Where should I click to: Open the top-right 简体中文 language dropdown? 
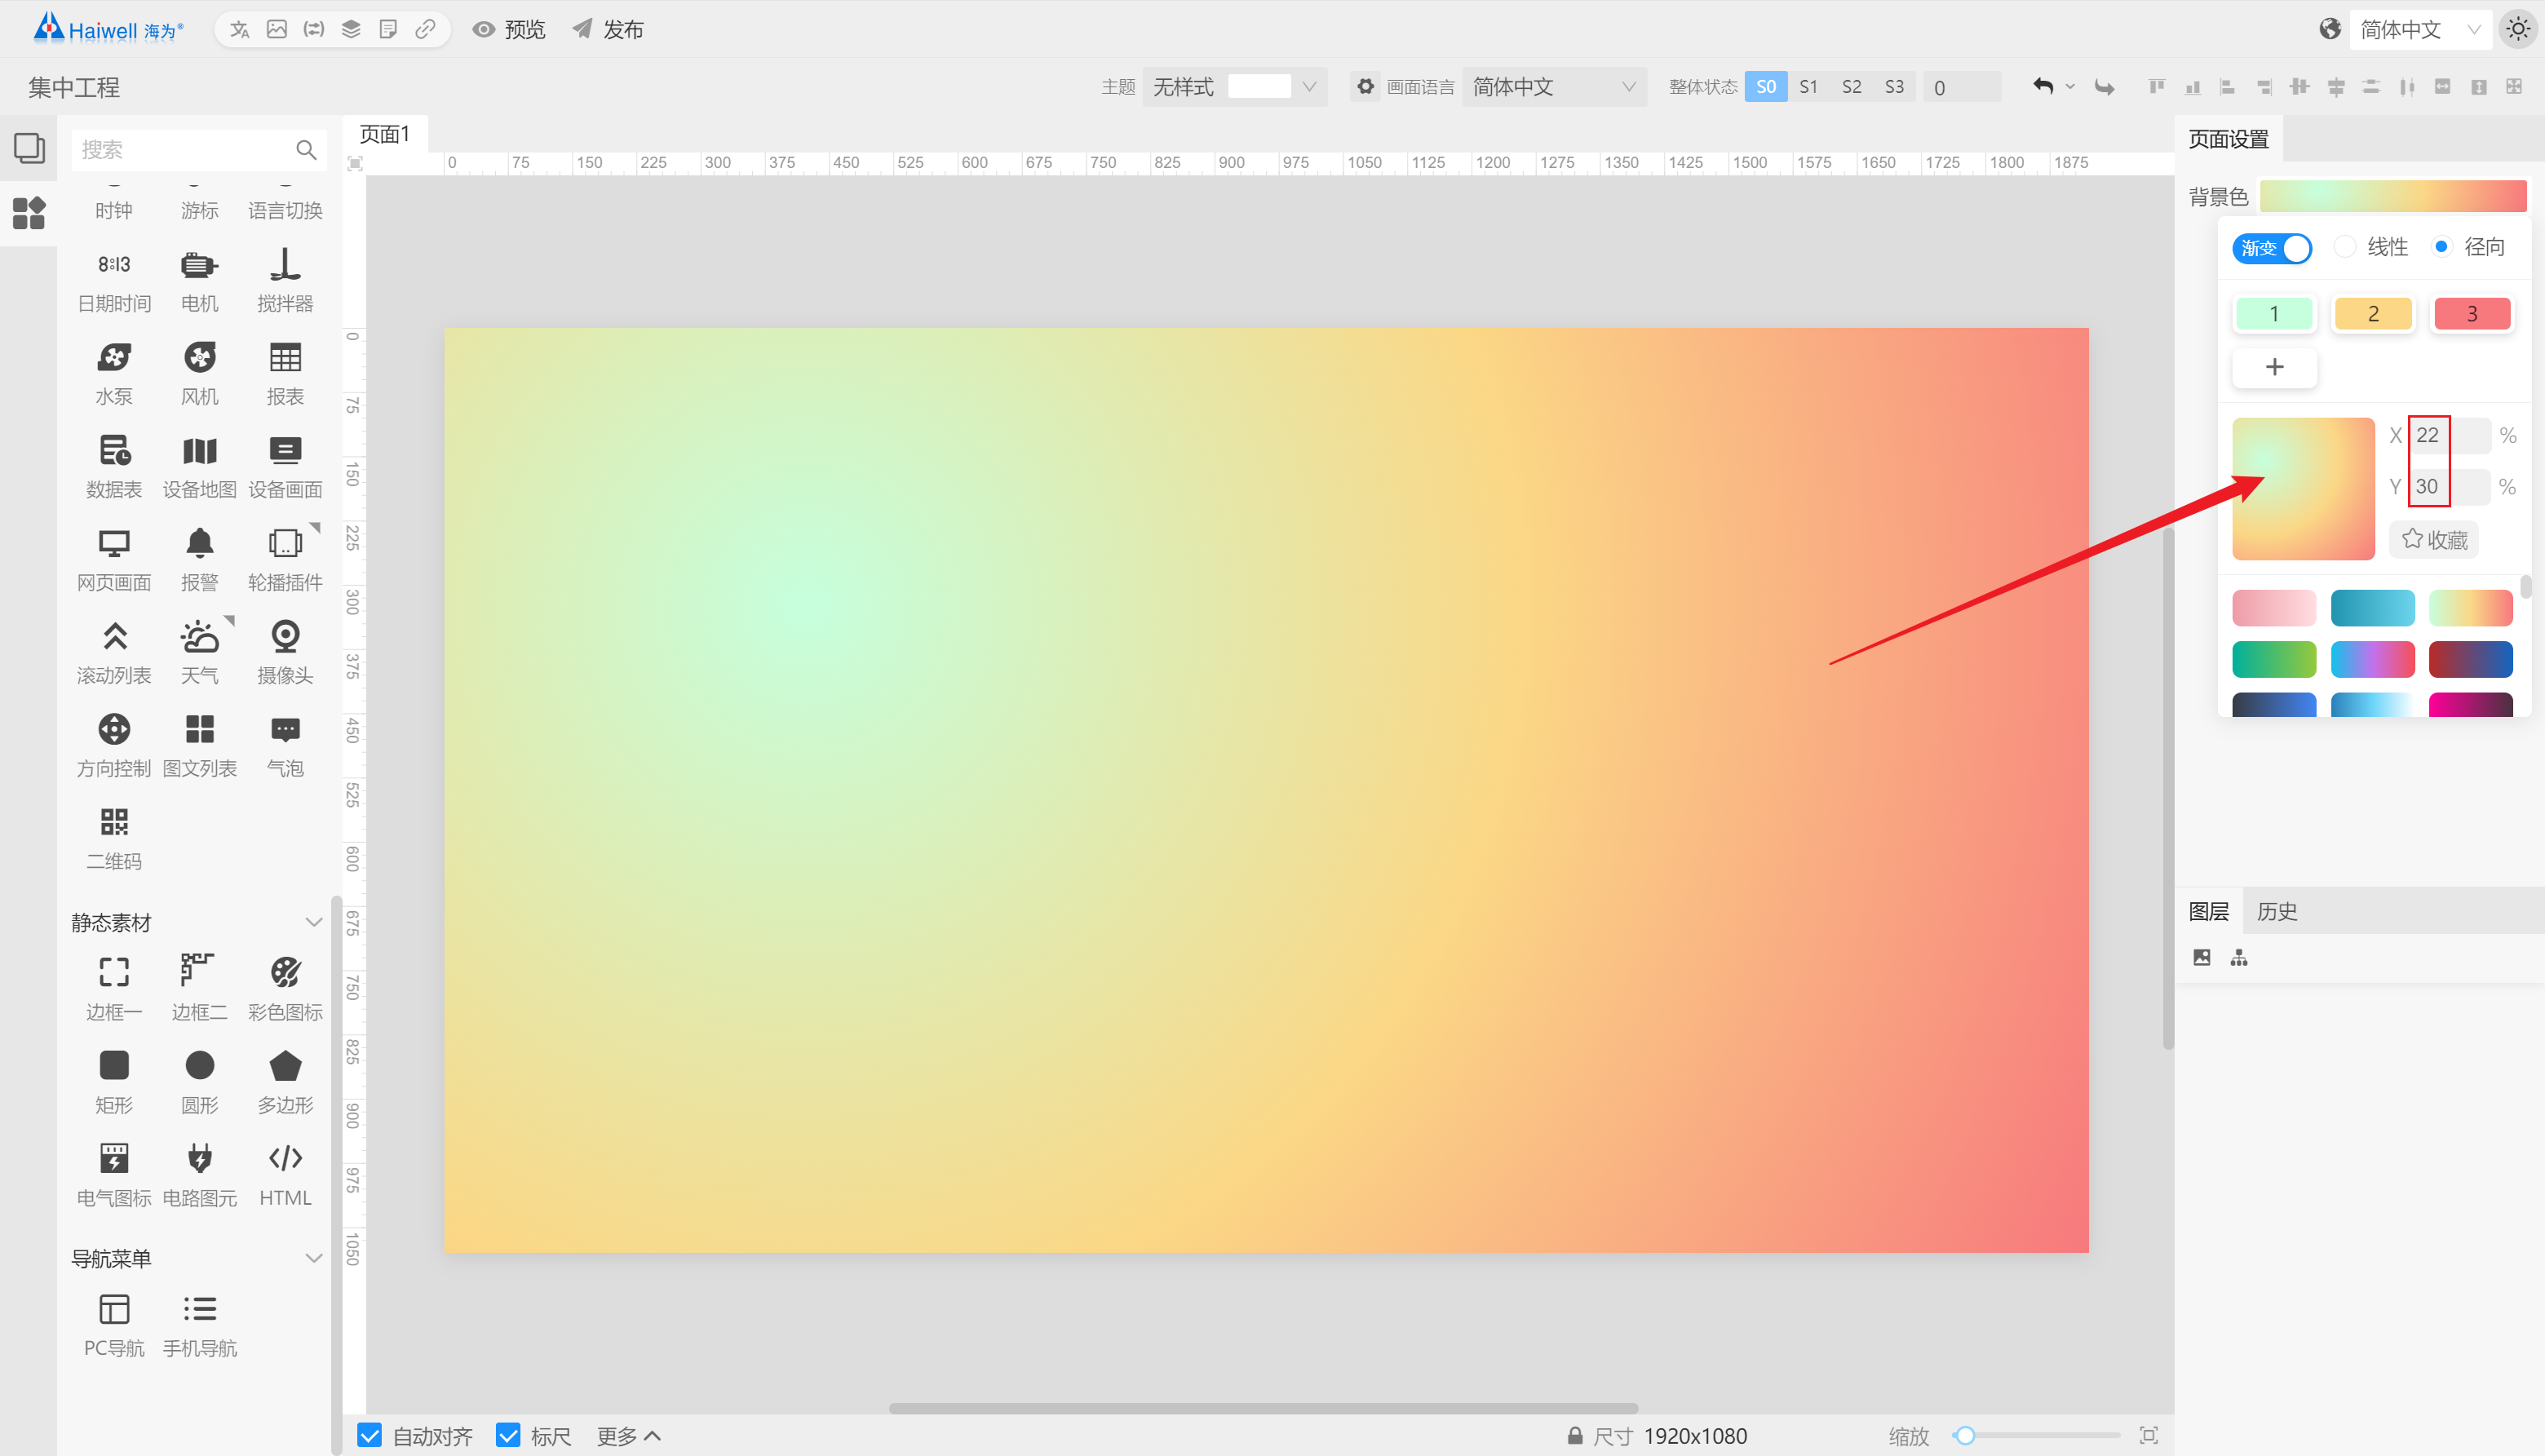point(2420,29)
